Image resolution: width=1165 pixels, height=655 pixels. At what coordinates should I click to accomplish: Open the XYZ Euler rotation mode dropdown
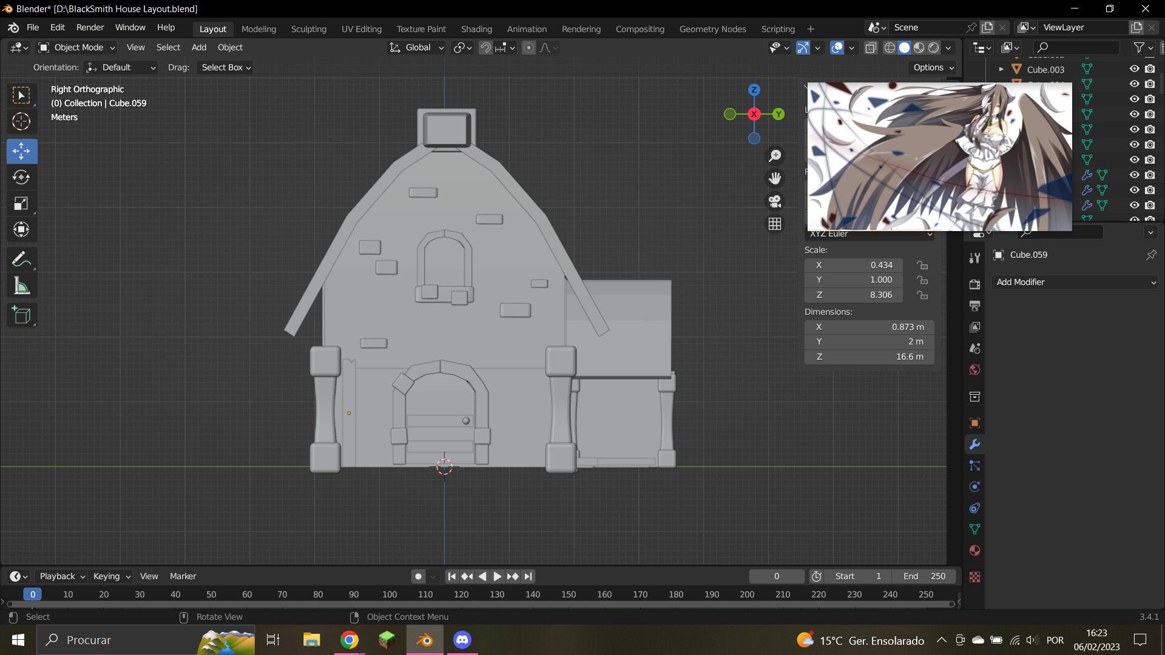click(869, 233)
